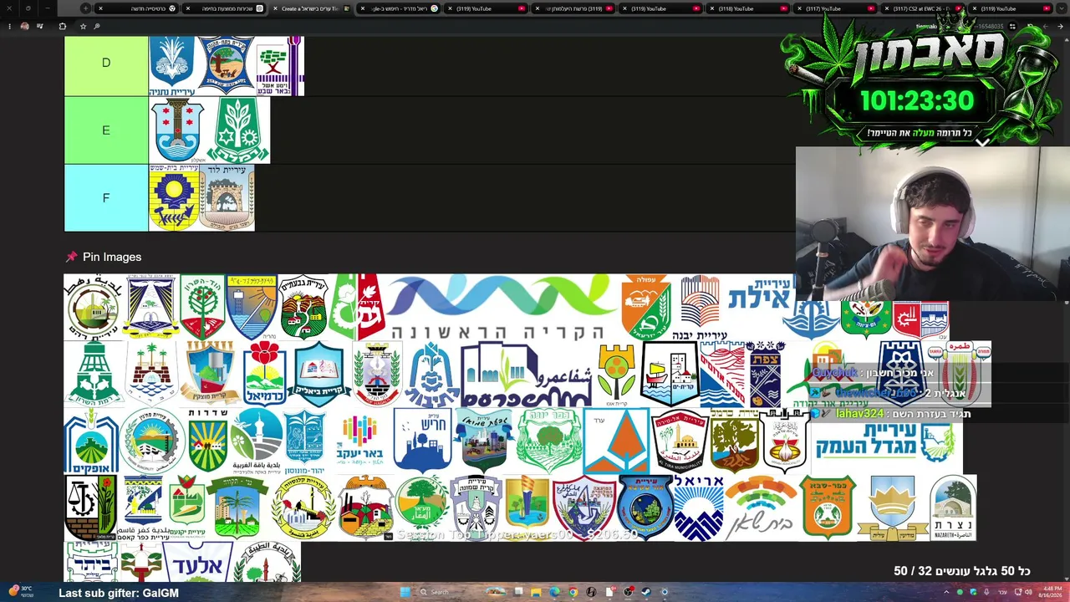
Task: Pick the Kiryat Ono yellow castle flower
Action: (x=617, y=374)
